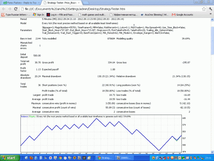Click the Largest loss trade value -16.69

pos(187,95)
